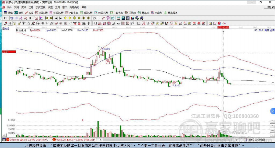The width and height of the screenshot is (275, 148).
Task: Open the T四方形 tool
Action: coord(86,13)
